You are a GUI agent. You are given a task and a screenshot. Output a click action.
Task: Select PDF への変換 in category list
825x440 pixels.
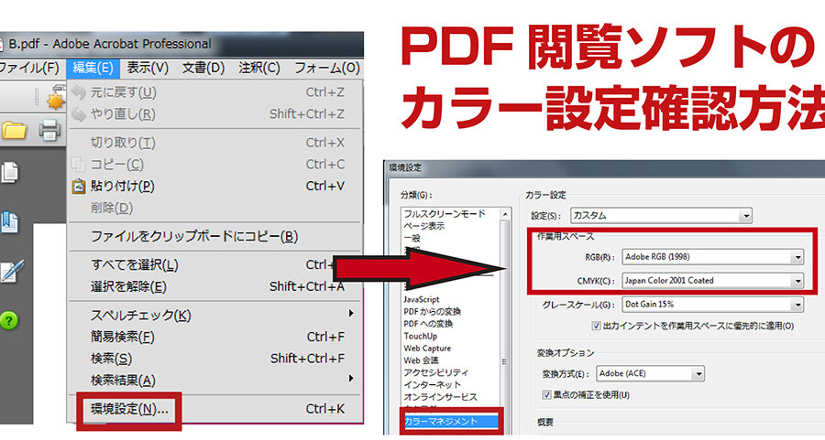(x=428, y=324)
